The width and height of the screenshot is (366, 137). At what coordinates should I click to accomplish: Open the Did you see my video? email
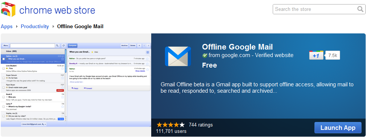33,116
